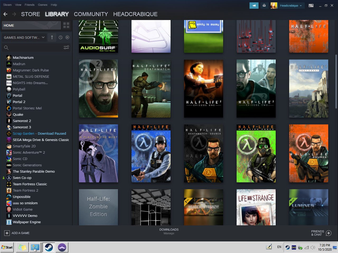
Task: Switch to Big Picture mode
Action: (311, 6)
